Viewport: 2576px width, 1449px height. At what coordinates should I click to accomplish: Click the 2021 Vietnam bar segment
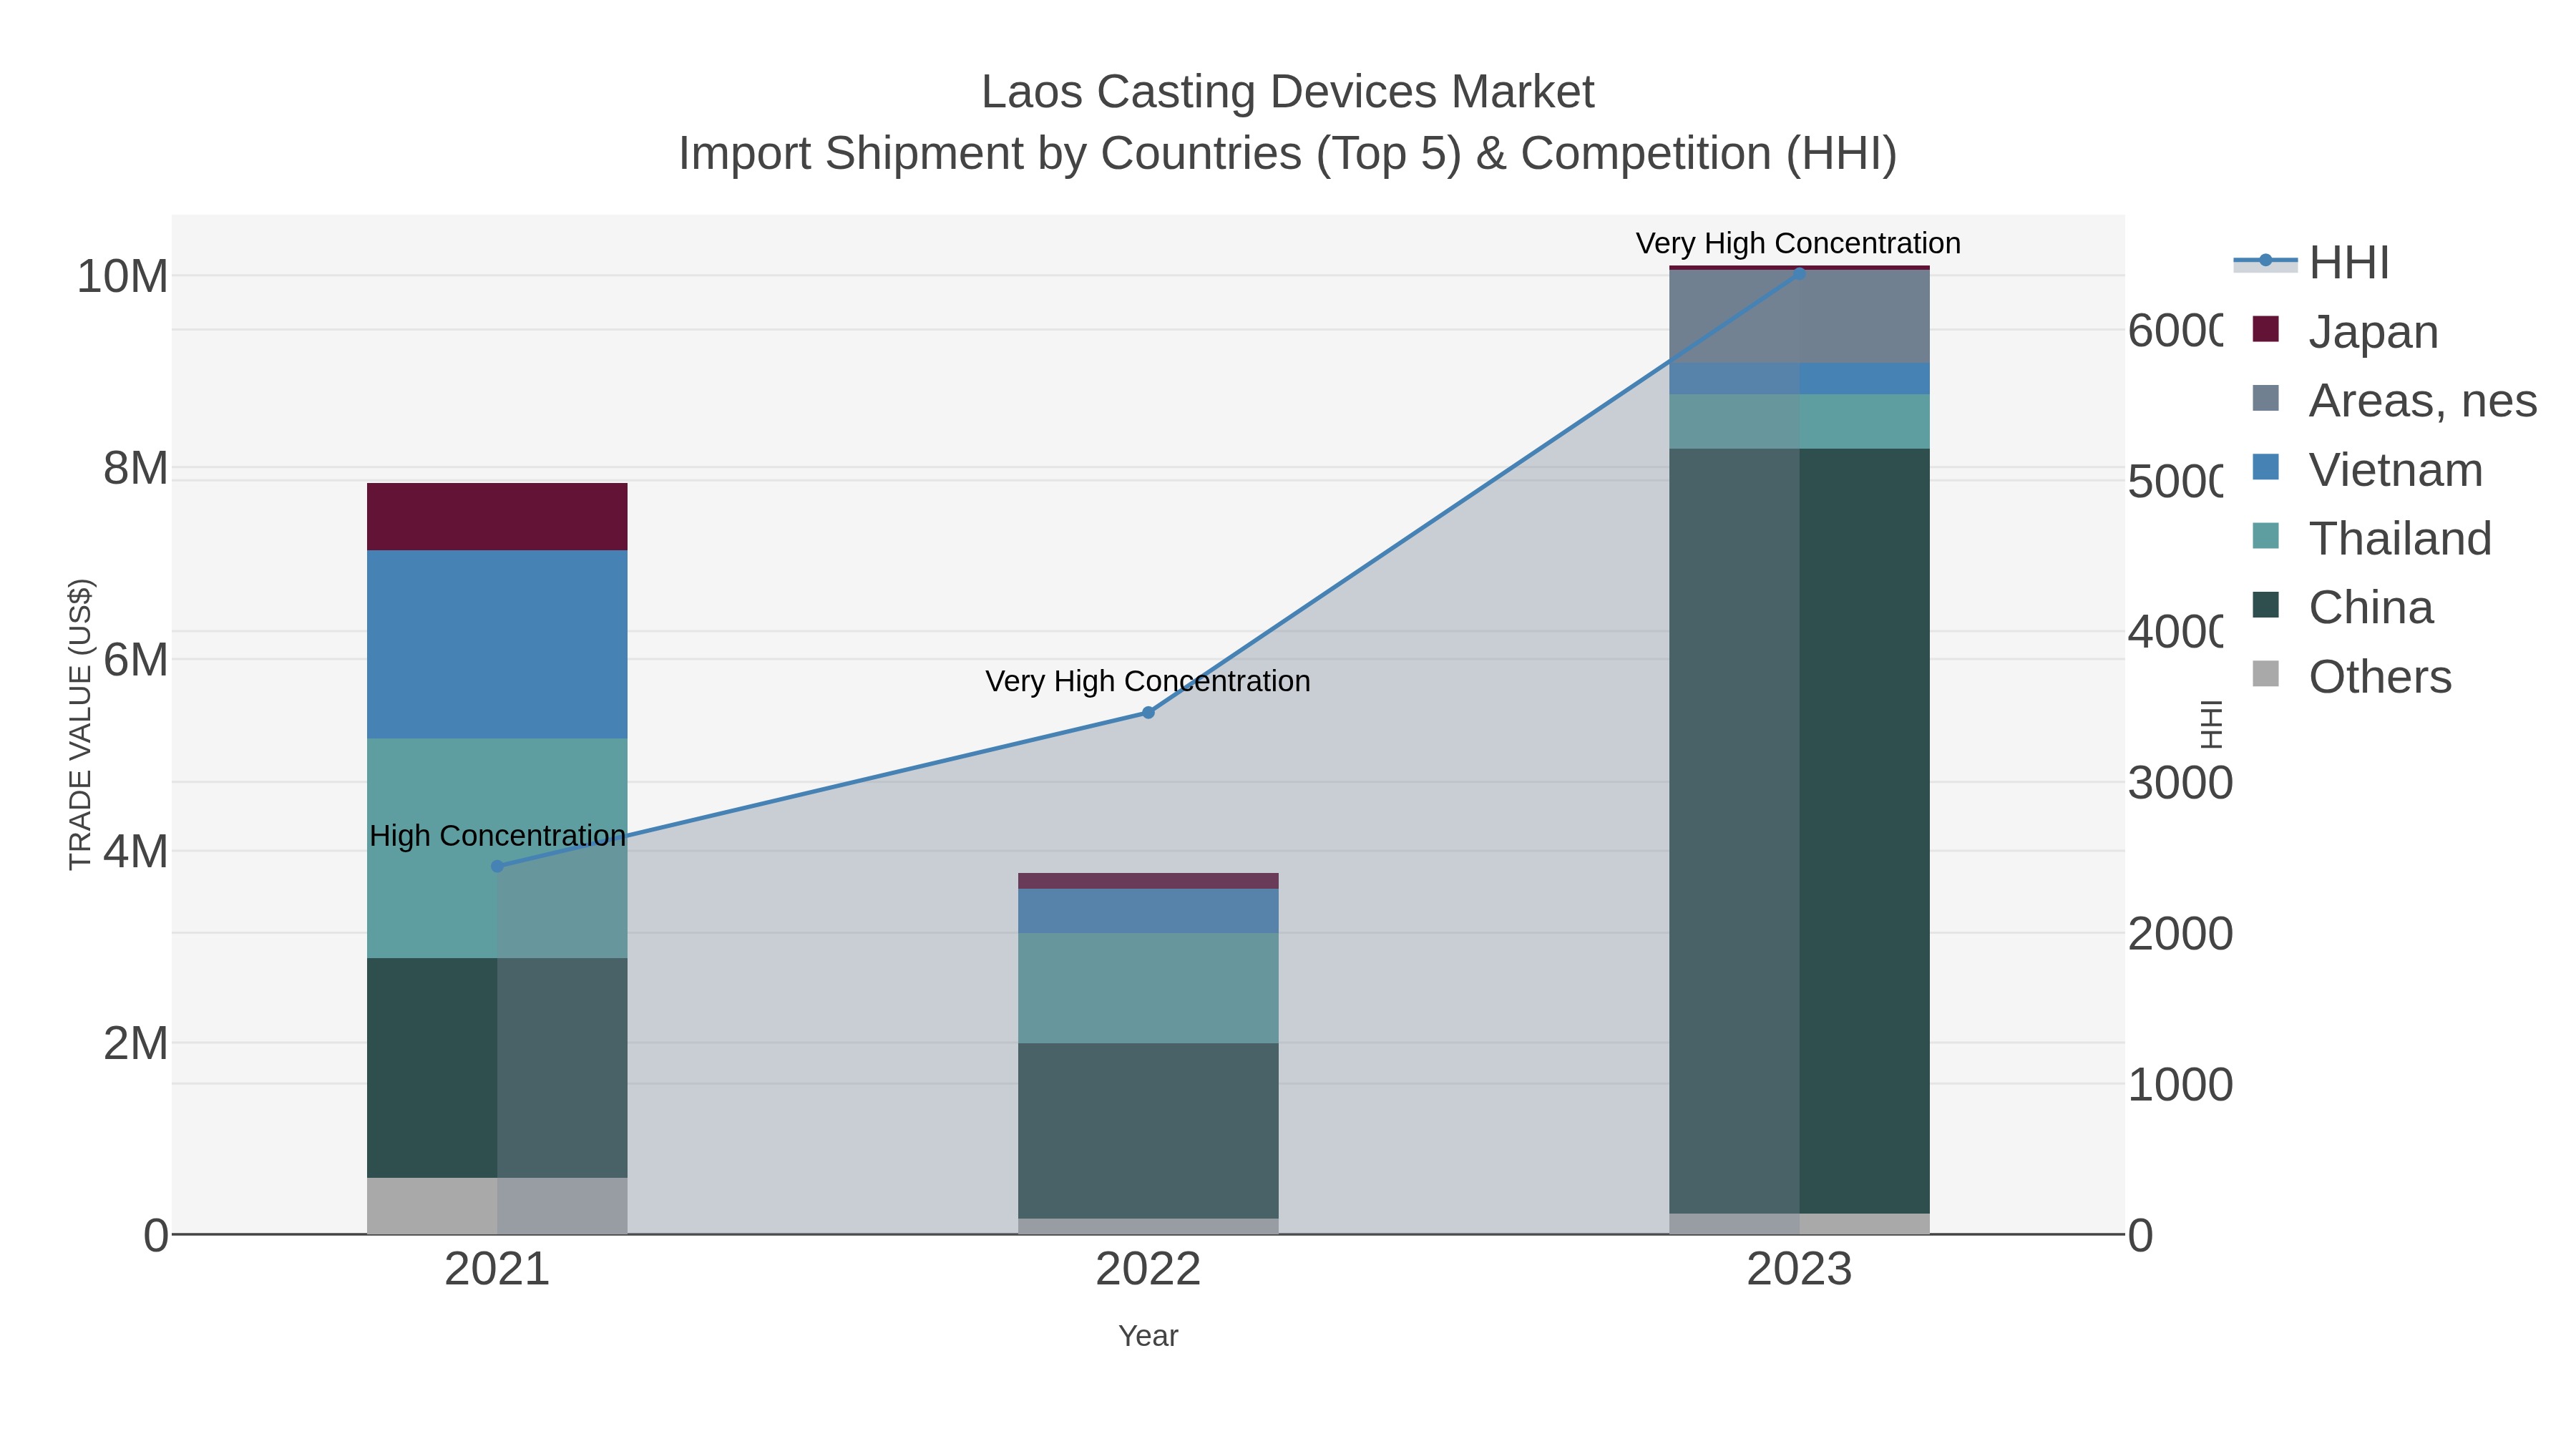[x=497, y=645]
